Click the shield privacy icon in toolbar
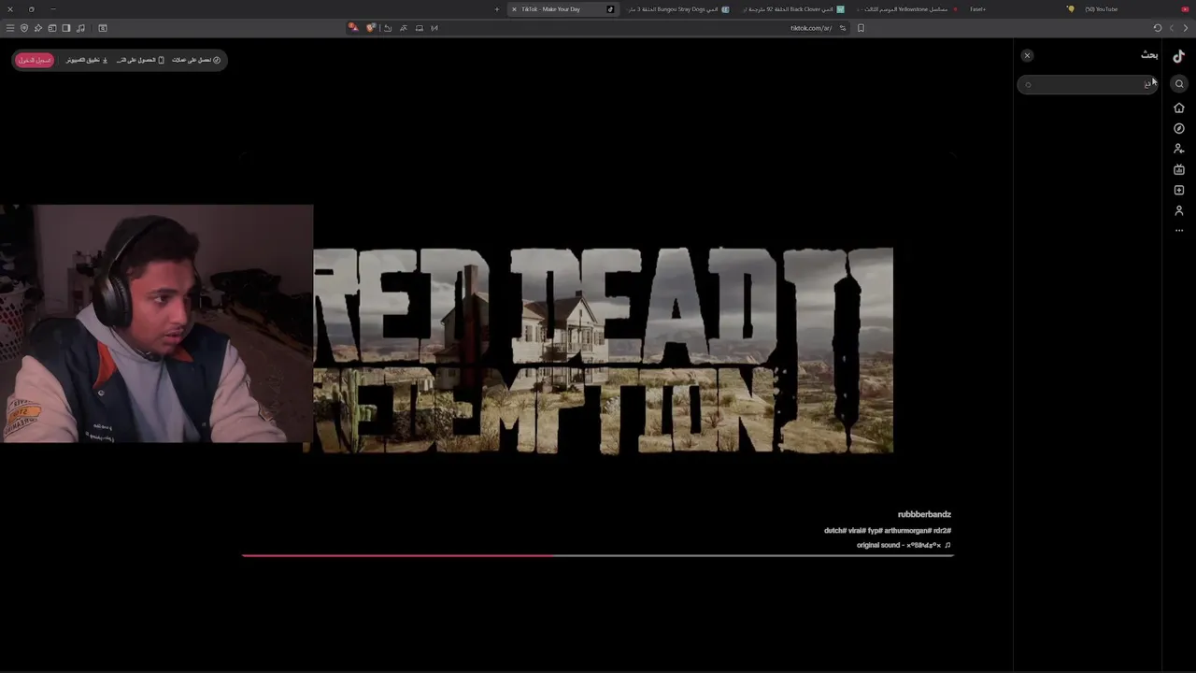The image size is (1196, 673). (x=24, y=28)
